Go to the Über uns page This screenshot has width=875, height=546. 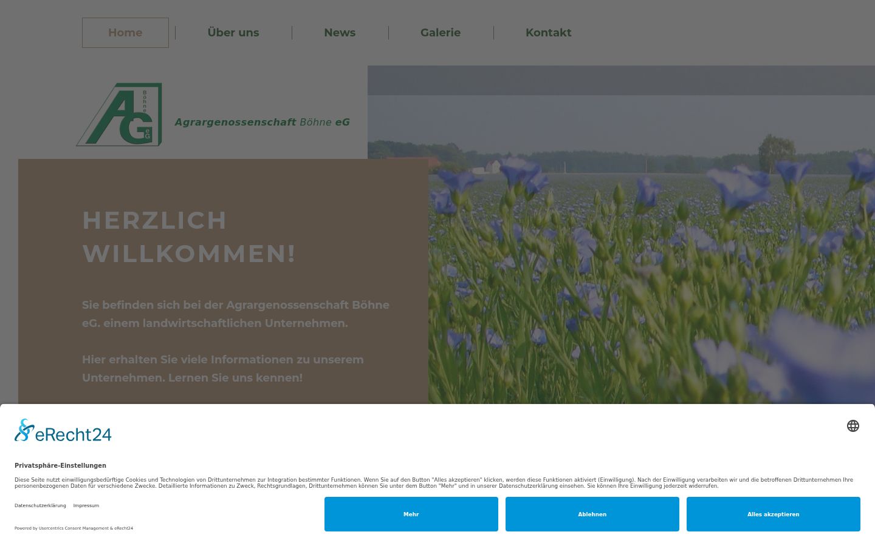[233, 33]
